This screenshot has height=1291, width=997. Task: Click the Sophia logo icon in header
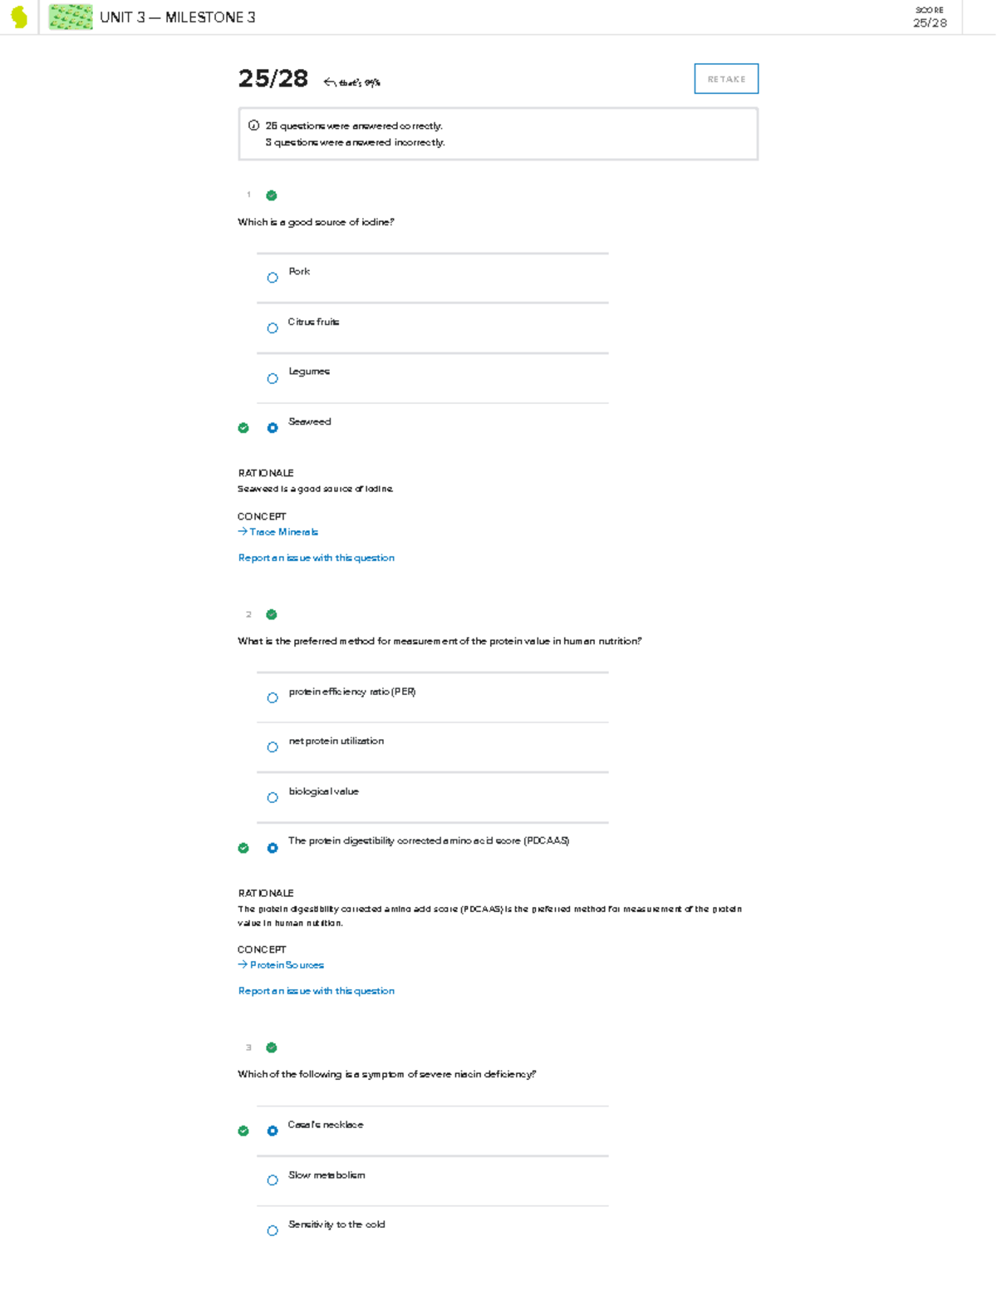tap(18, 17)
